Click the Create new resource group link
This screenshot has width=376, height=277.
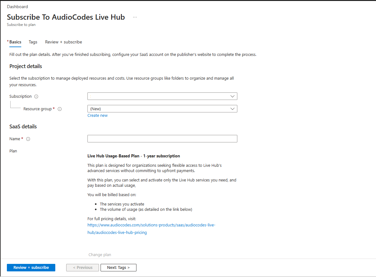tap(97, 116)
